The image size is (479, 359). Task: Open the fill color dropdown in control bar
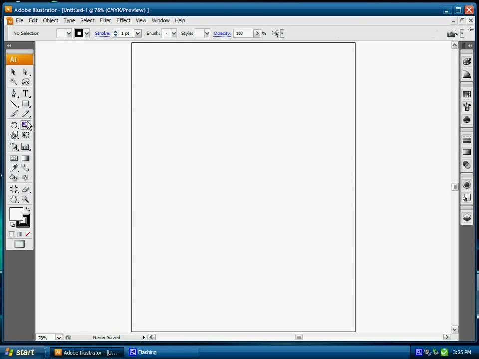pyautogui.click(x=69, y=33)
